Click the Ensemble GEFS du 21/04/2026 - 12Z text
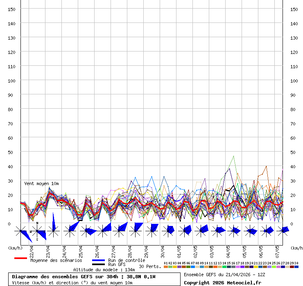303x286 pixels. (x=224, y=275)
